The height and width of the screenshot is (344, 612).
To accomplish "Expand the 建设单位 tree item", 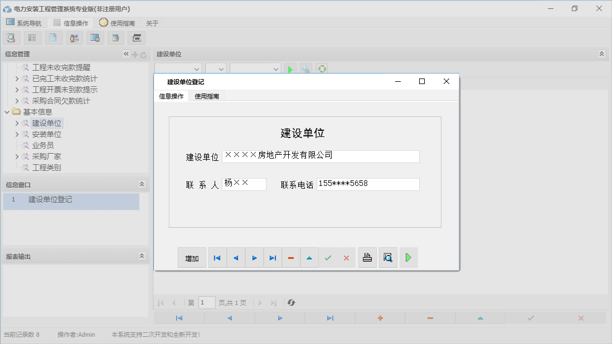I will (16, 122).
